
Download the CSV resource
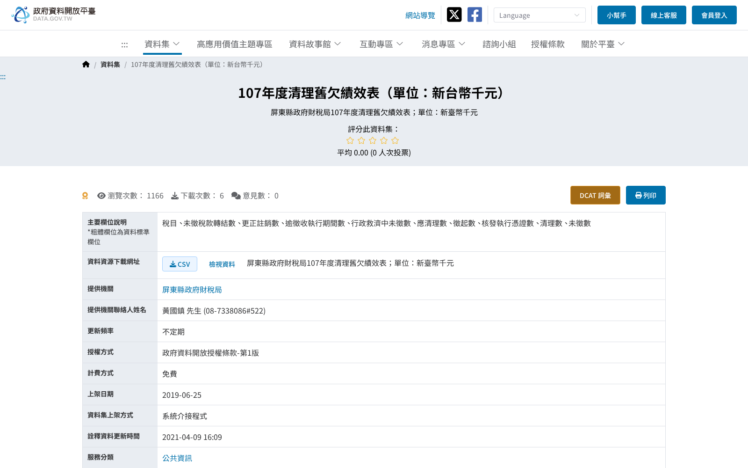(x=180, y=264)
